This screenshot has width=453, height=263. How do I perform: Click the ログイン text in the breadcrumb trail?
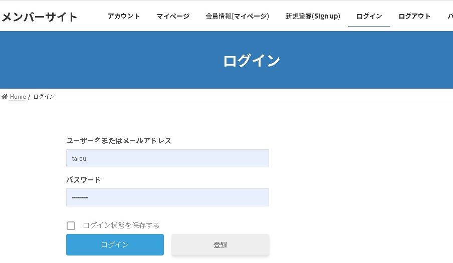click(44, 97)
